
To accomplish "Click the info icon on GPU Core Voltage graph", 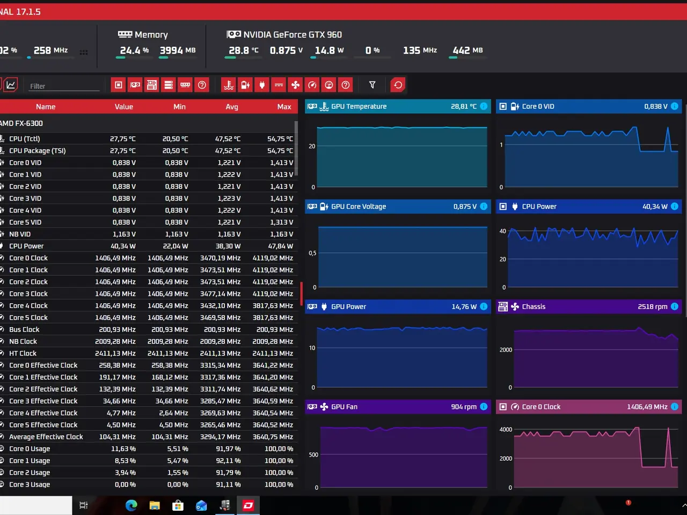I will pyautogui.click(x=484, y=207).
